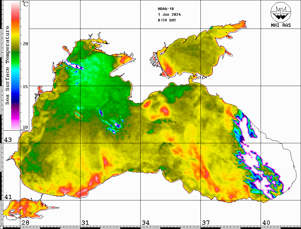Image resolution: width=301 pixels, height=229 pixels.
Task: Click the temperature color scale bar
Action: (15, 65)
